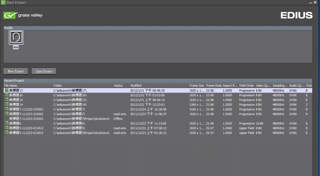
Task: Close the Start Project window
Action: [x=315, y=3]
